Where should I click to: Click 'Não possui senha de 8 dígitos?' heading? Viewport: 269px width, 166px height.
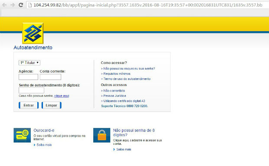[134, 132]
